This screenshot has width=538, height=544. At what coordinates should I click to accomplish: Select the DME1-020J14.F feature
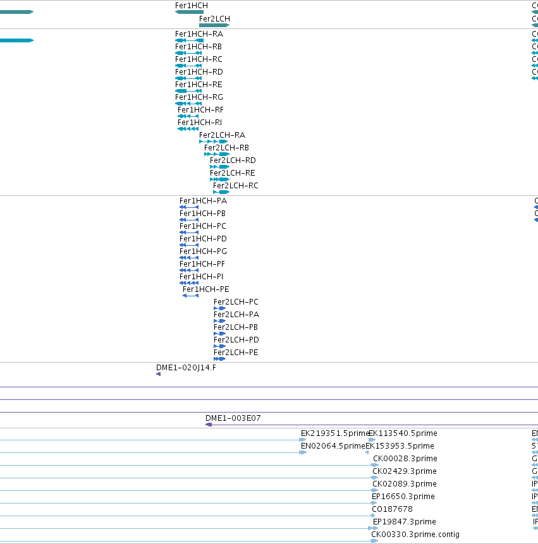pos(158,374)
